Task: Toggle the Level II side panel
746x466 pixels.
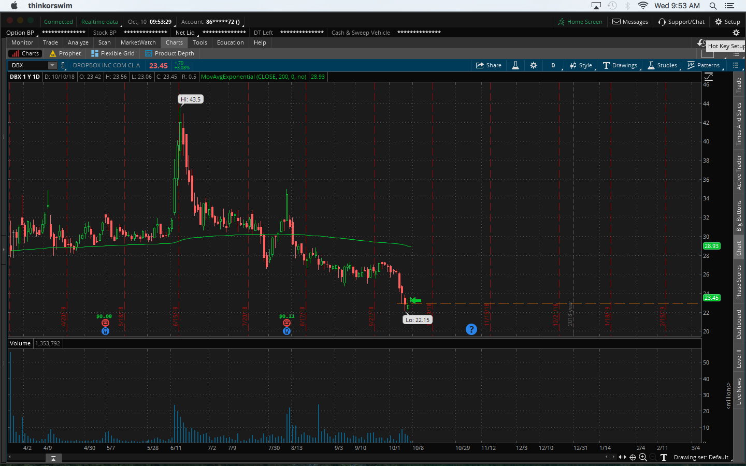Action: tap(739, 358)
